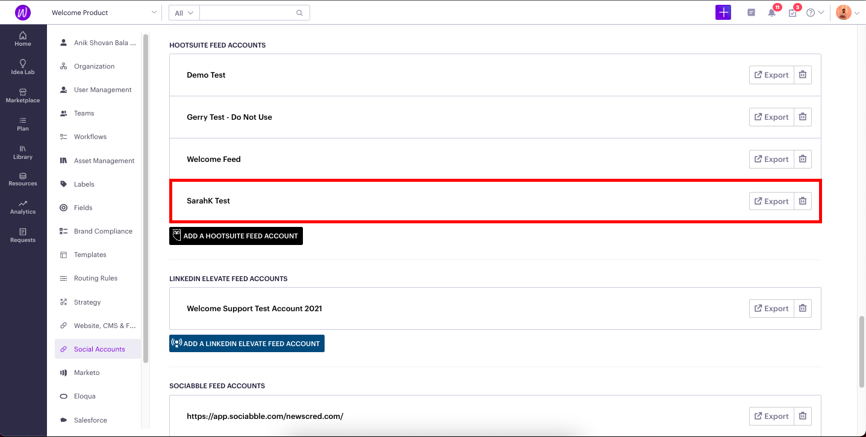Select Salesforce in settings menu

(98, 420)
